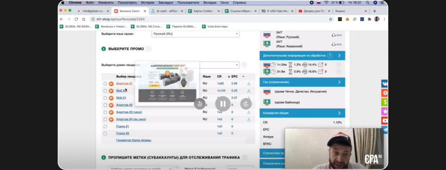
Task: Open Закладки menu in menu bar
Action: 166,3
